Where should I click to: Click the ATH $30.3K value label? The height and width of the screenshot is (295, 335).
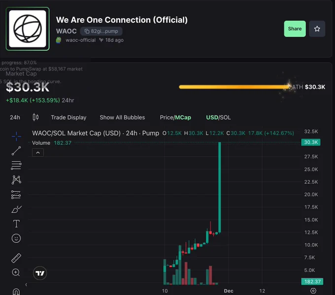[x=308, y=87]
